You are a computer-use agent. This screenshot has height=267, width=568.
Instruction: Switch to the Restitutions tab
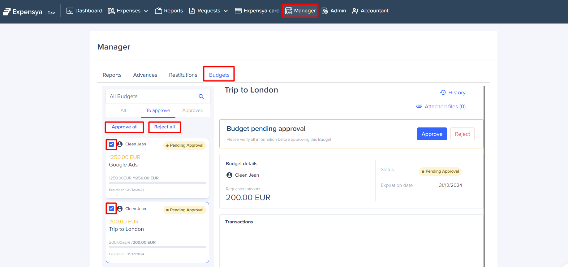point(183,75)
